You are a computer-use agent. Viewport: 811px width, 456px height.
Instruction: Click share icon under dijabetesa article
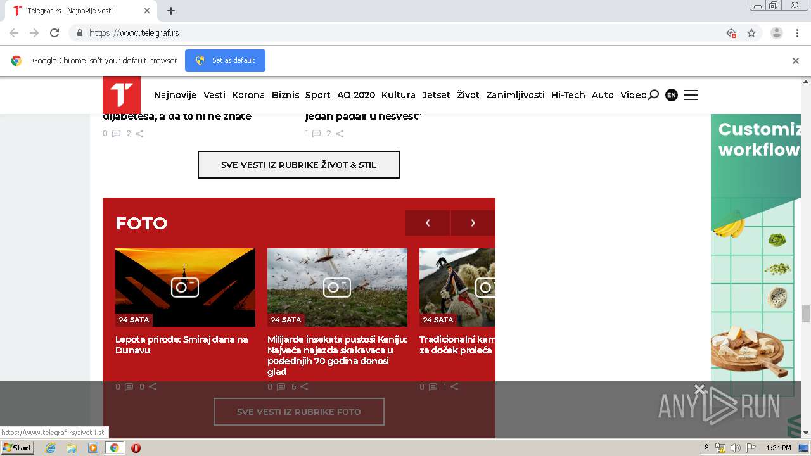coord(139,134)
